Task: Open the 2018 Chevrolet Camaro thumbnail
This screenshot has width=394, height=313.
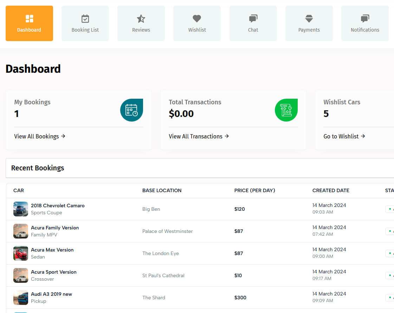Action: [x=21, y=209]
